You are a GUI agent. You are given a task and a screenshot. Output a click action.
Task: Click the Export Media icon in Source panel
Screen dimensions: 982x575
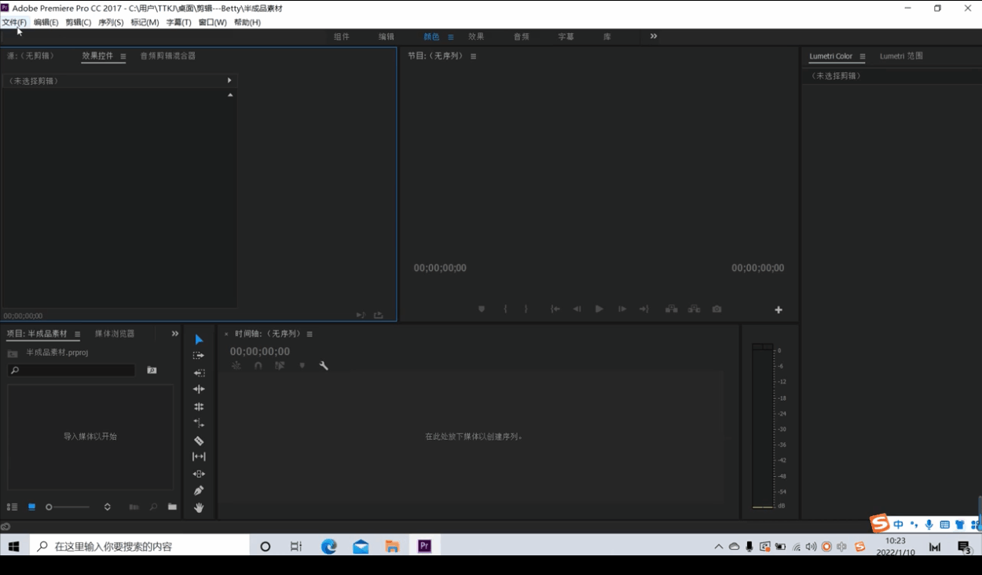[x=378, y=315]
